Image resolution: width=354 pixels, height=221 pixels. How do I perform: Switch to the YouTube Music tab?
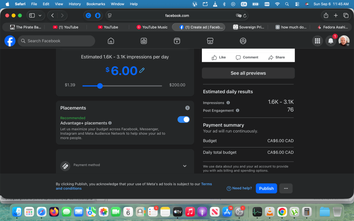click(x=152, y=27)
